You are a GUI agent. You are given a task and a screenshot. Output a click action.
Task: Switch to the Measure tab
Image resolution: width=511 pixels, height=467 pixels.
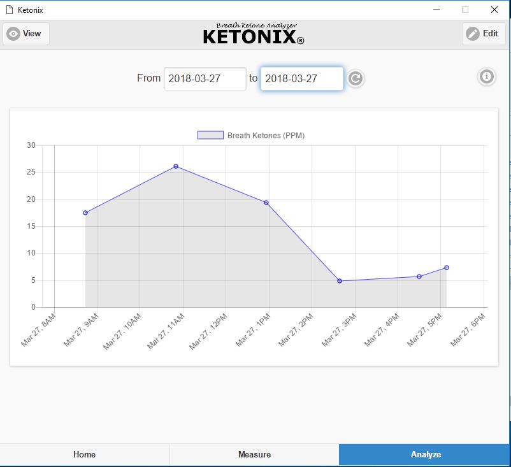(254, 454)
